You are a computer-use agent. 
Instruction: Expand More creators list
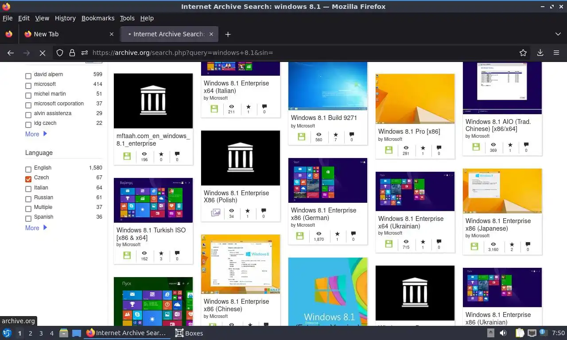[x=36, y=134]
